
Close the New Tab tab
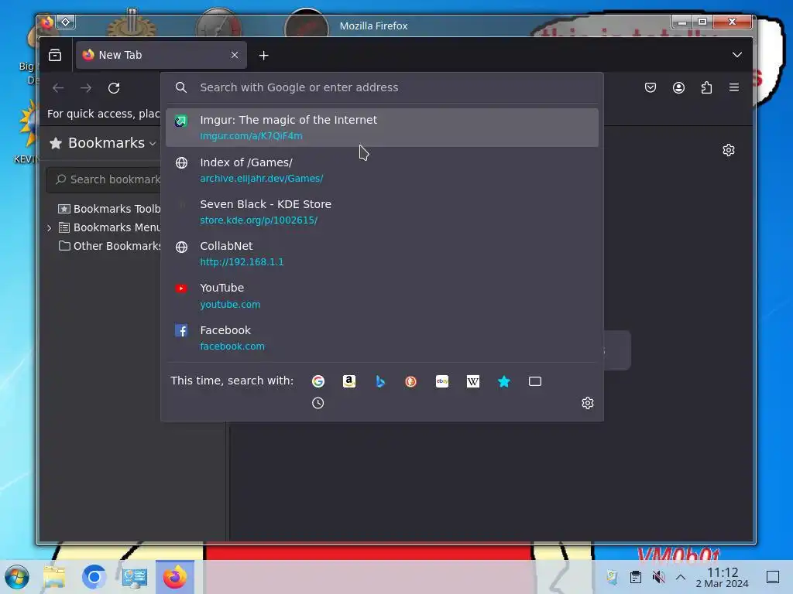coord(234,55)
